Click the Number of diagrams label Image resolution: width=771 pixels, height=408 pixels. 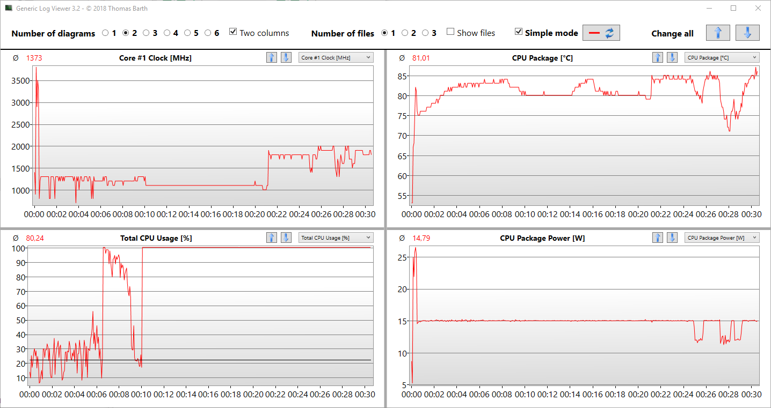pos(53,33)
